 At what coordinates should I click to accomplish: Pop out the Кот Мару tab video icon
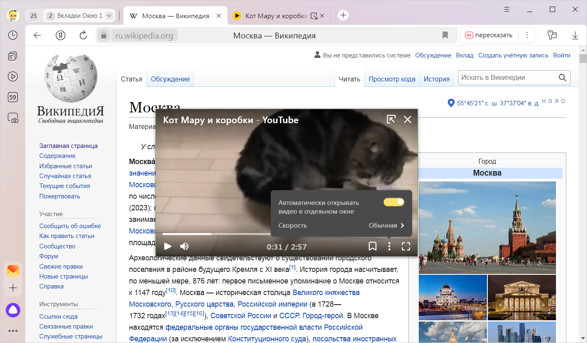pyautogui.click(x=314, y=16)
